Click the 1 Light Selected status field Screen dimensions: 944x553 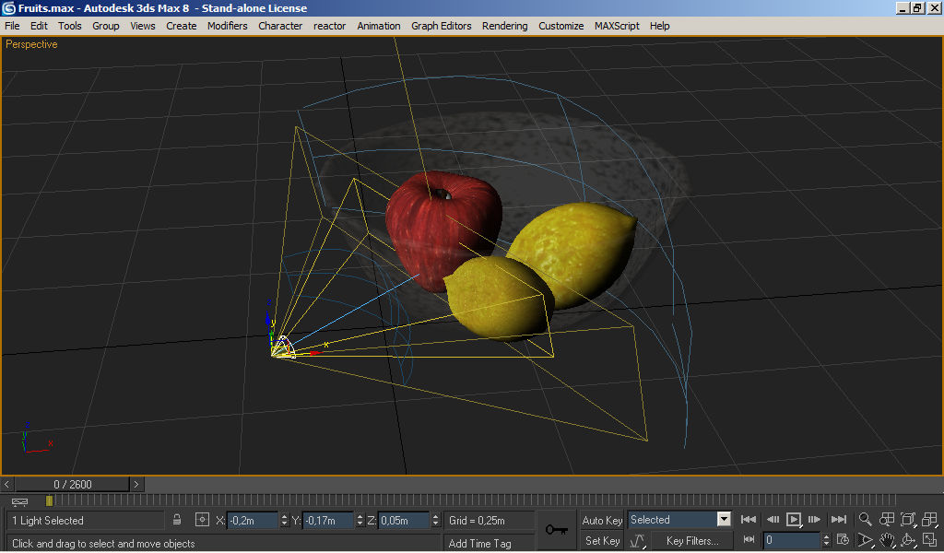click(86, 521)
